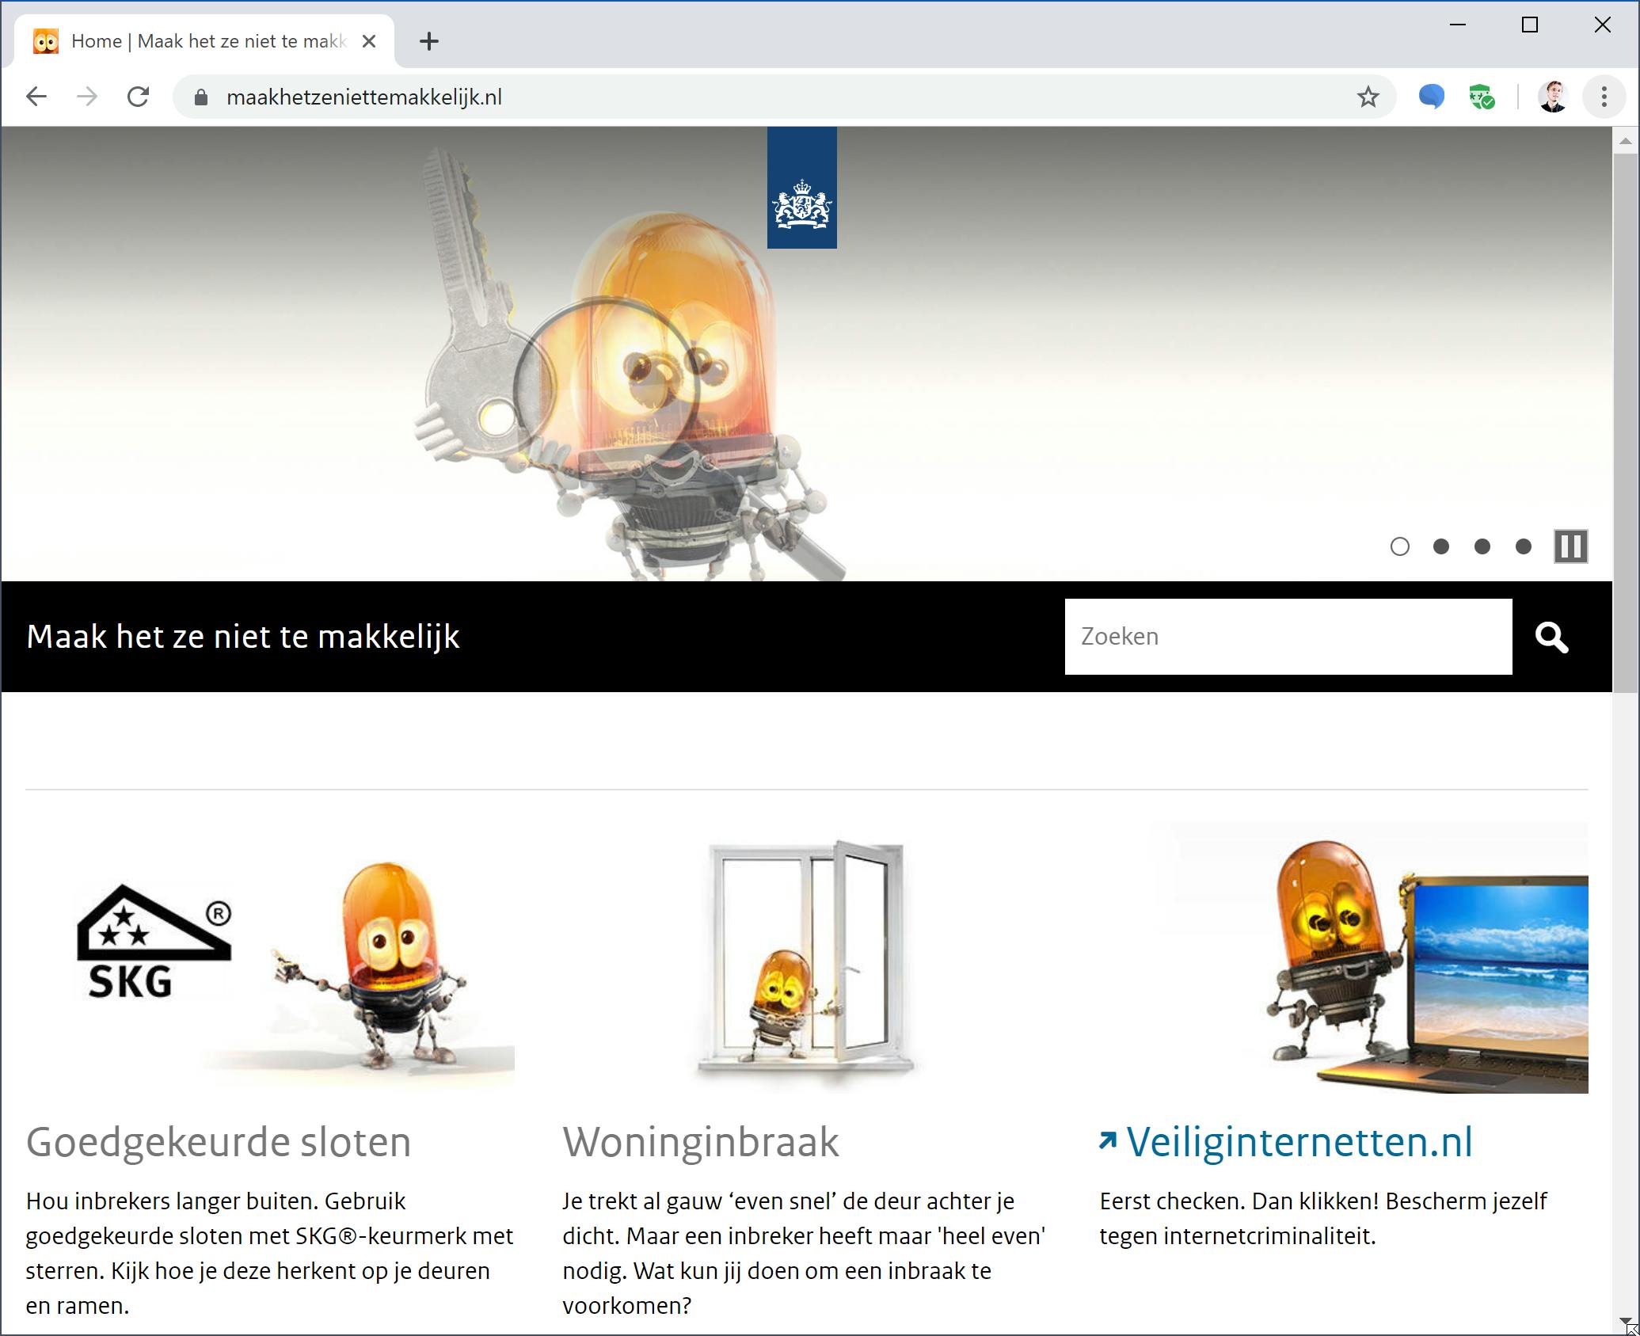The width and height of the screenshot is (1640, 1336).
Task: Click the SKG approved locks thumbnail
Action: [269, 960]
